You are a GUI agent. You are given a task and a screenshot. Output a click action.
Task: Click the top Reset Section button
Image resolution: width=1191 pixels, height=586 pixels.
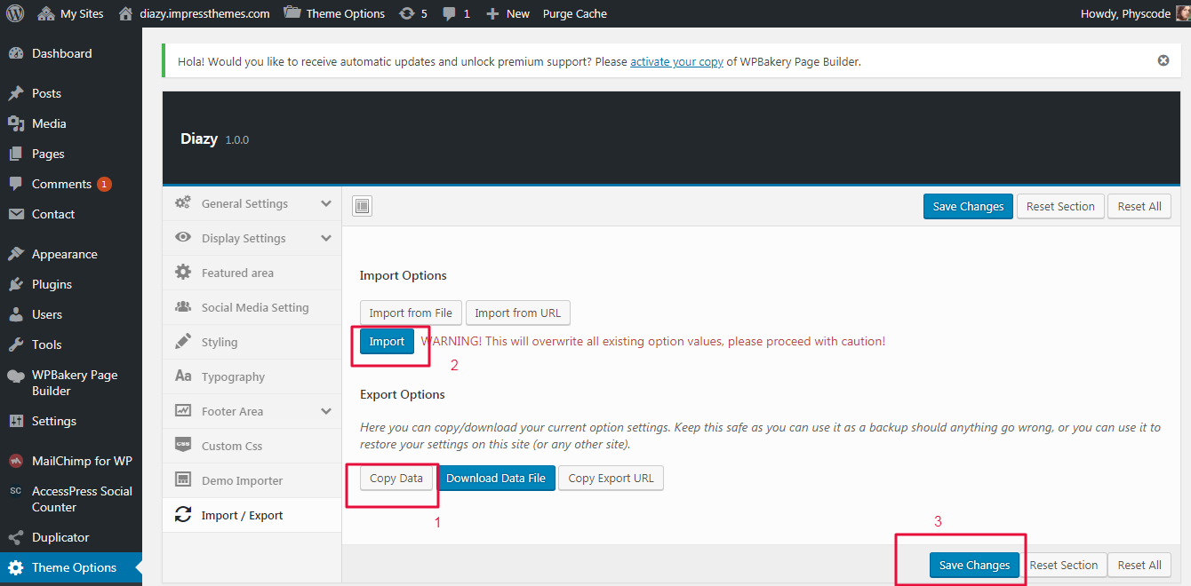pos(1060,206)
